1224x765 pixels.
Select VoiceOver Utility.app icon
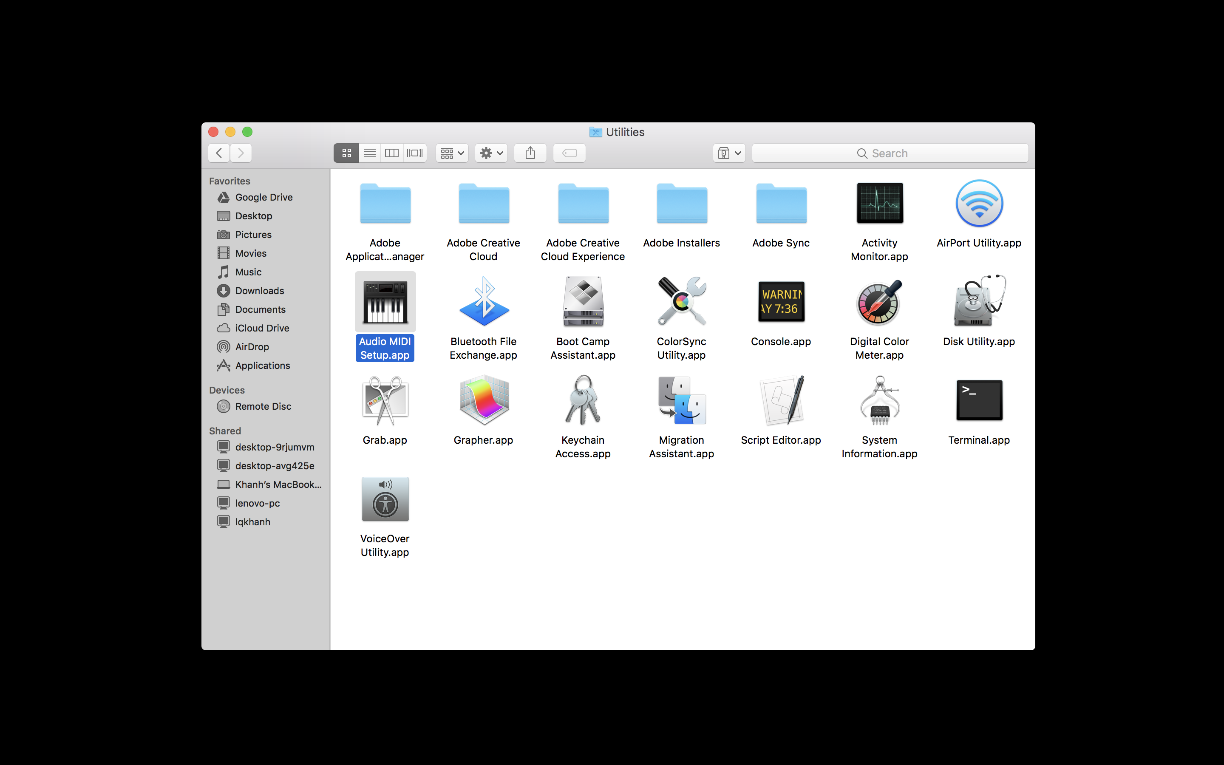tap(385, 499)
